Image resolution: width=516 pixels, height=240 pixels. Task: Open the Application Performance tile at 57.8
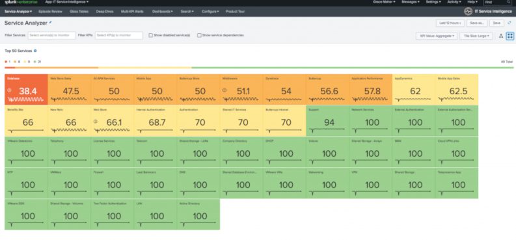(x=370, y=90)
